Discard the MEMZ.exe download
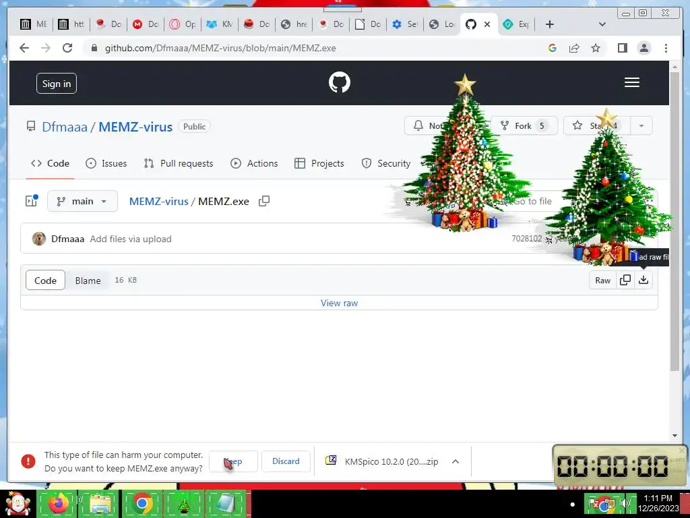The height and width of the screenshot is (518, 690). pos(286,461)
